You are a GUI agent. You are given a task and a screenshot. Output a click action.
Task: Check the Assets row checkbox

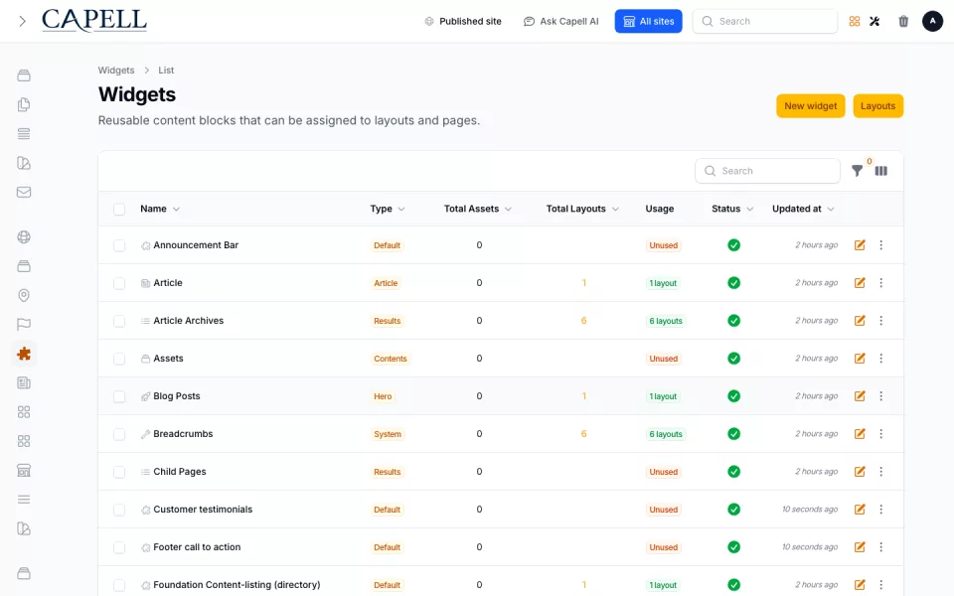[119, 359]
